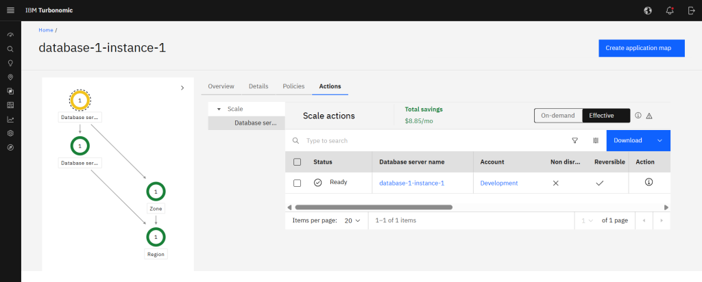Click the Ready status checkmark icon
This screenshot has width=702, height=282.
318,182
